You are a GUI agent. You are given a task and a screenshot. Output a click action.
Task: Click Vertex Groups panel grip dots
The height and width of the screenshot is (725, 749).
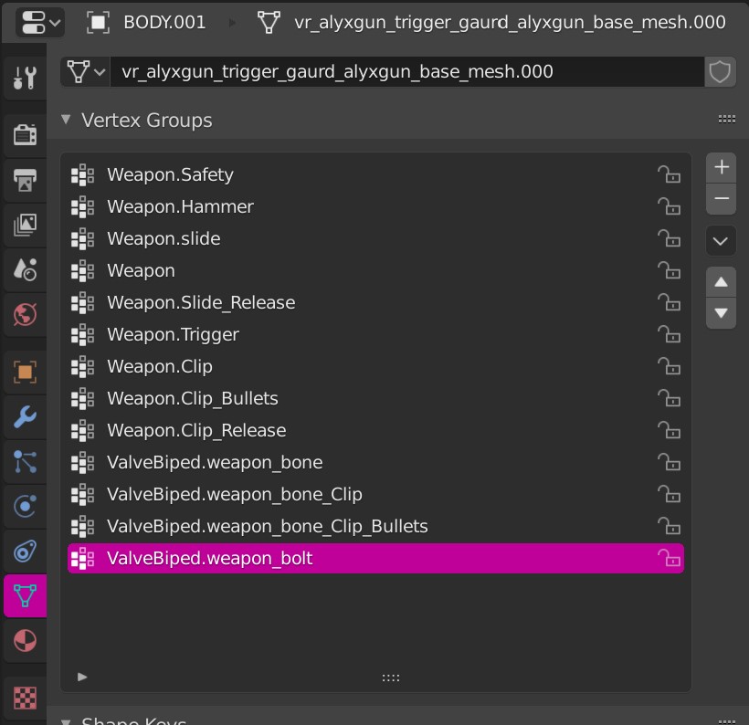click(x=726, y=120)
